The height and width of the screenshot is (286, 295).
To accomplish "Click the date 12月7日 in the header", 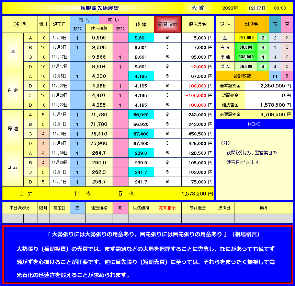I will tap(257, 8).
